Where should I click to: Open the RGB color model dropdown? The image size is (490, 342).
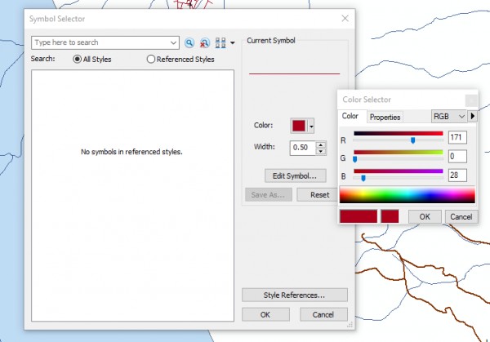[x=448, y=117]
